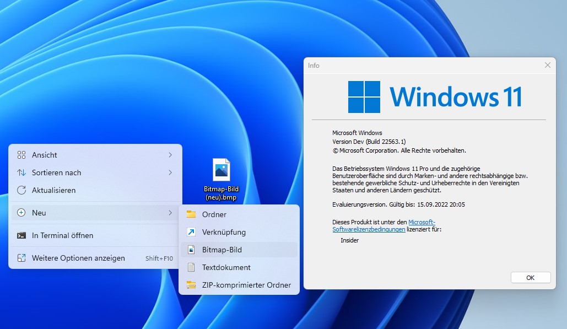Select Aktualisieren in the context menu

95,190
